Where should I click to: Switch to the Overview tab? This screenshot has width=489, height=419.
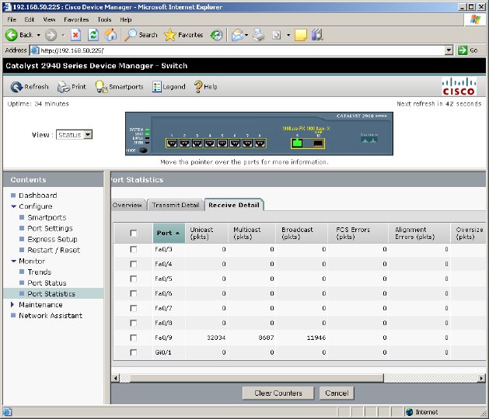coord(127,205)
